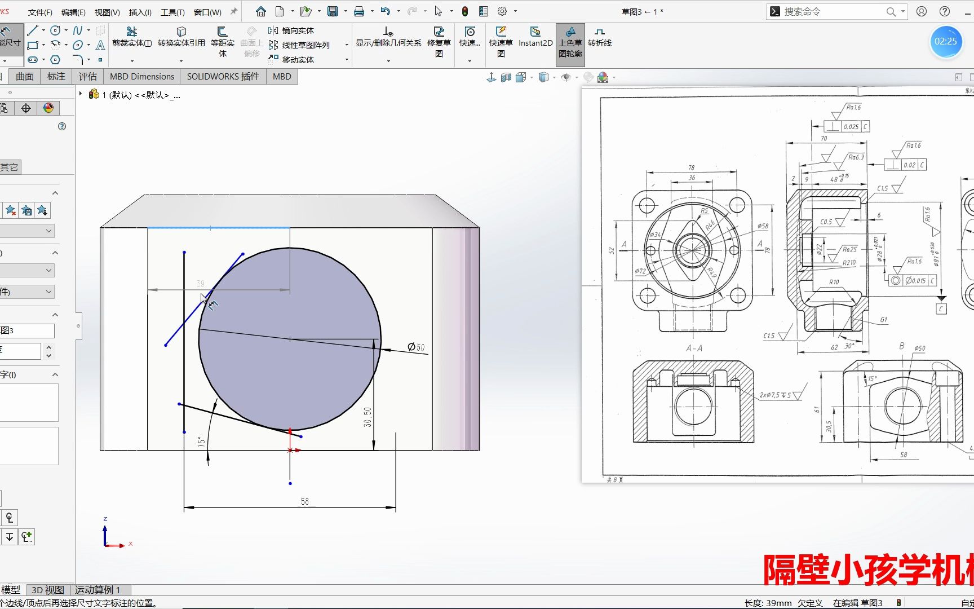Screen dimensions: 974x609
Task: Switch to the 3D 视图 bottom tab
Action: [48, 590]
